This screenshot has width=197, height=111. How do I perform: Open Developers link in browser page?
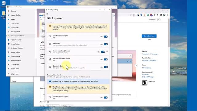coord(152,20)
